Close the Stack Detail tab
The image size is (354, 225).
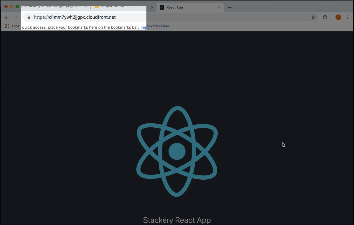point(152,7)
